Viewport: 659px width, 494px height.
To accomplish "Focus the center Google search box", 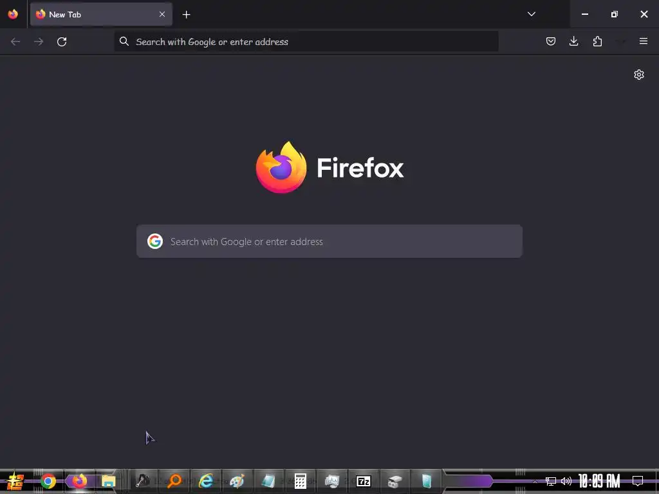I will coord(329,242).
